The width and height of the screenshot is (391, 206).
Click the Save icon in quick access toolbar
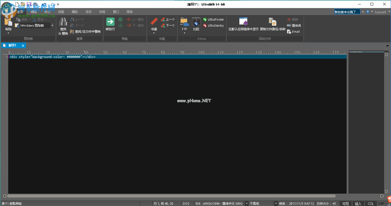tap(29, 4)
